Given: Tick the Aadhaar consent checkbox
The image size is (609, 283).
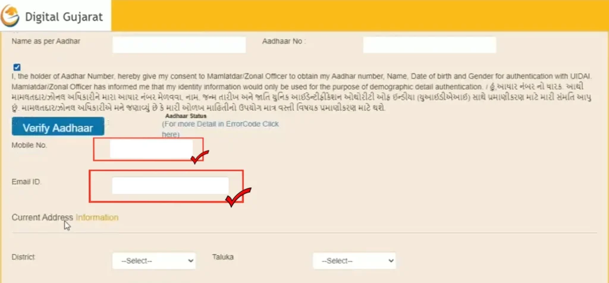Looking at the screenshot, I should point(16,67).
